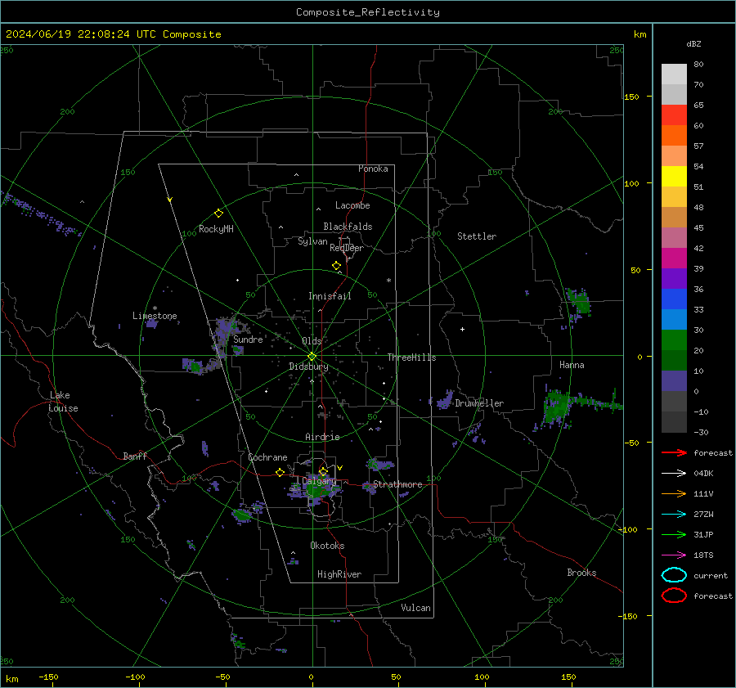
Task: Click the green radar echo over Calgary
Action: click(316, 488)
